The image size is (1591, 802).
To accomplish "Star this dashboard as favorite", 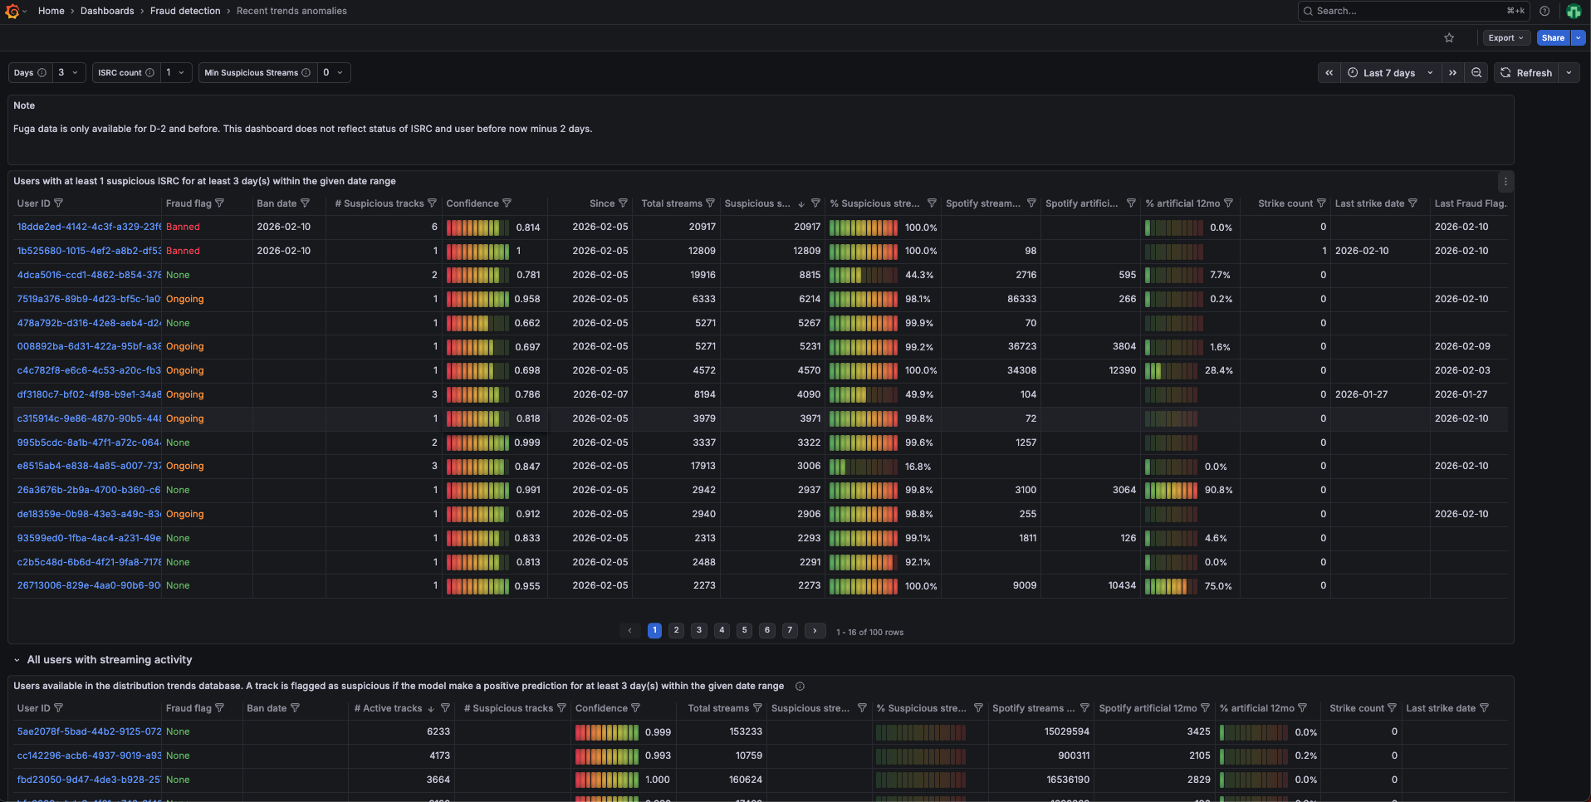I will click(x=1449, y=37).
